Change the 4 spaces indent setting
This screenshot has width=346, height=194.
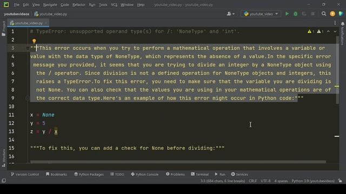(281, 181)
